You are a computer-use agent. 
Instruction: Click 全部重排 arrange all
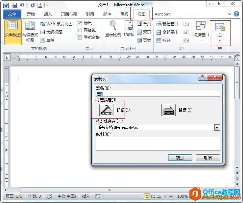pyautogui.click(x=167, y=32)
